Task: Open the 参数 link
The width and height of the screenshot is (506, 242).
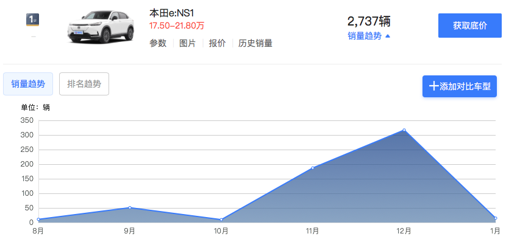Action: pos(158,43)
